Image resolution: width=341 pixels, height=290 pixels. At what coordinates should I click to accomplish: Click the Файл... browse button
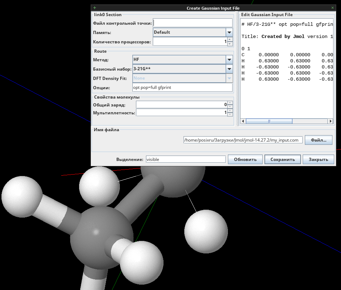[318, 140]
